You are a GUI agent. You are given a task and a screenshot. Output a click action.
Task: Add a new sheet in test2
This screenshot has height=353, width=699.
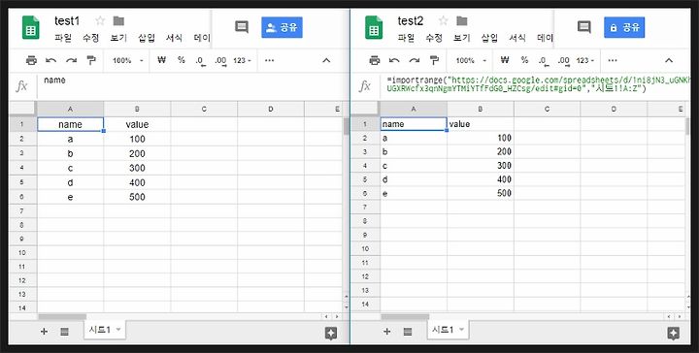click(387, 332)
